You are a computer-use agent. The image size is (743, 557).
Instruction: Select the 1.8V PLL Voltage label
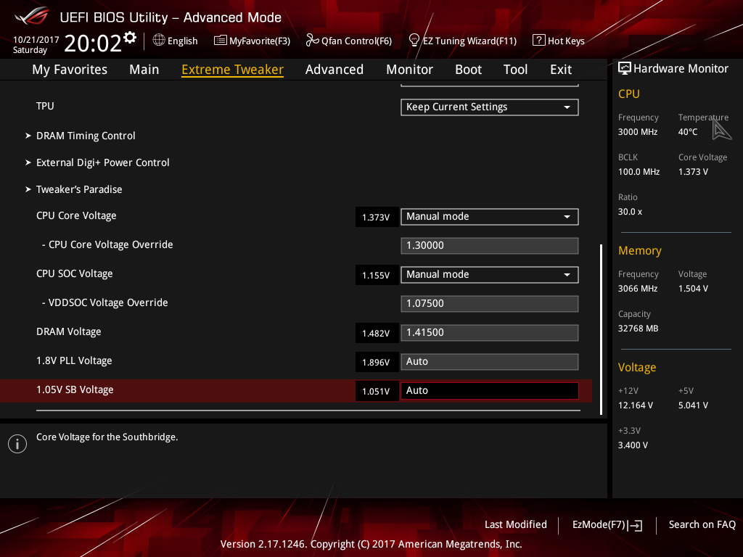(x=74, y=361)
